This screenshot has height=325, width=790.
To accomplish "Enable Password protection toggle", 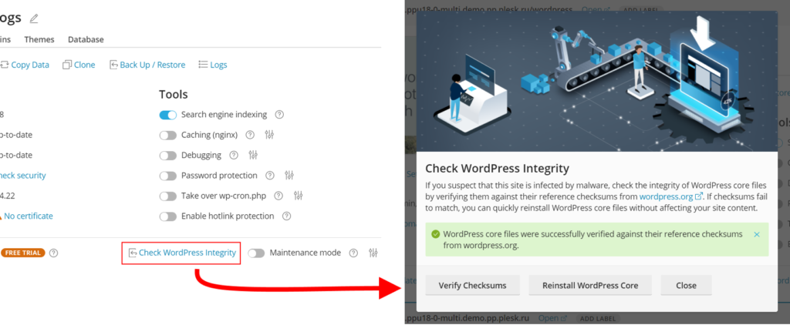I will pos(167,176).
